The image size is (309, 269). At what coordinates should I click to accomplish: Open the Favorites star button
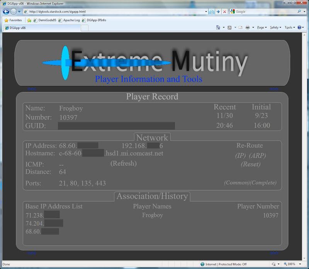coord(13,20)
